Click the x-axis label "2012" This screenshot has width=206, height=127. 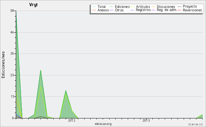pos(72,120)
